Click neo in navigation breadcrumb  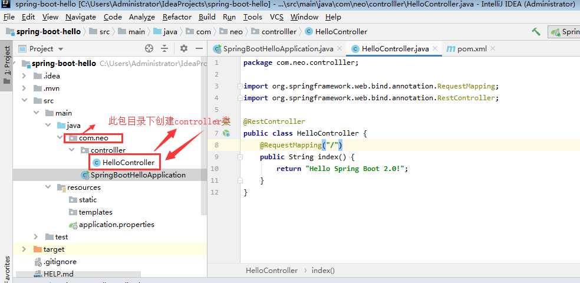pos(236,32)
